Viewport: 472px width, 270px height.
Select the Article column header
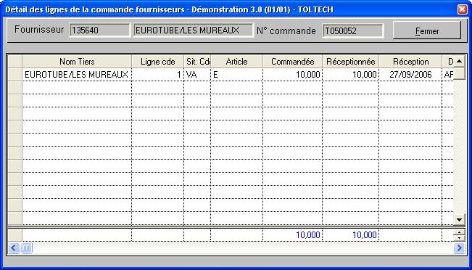pos(236,62)
